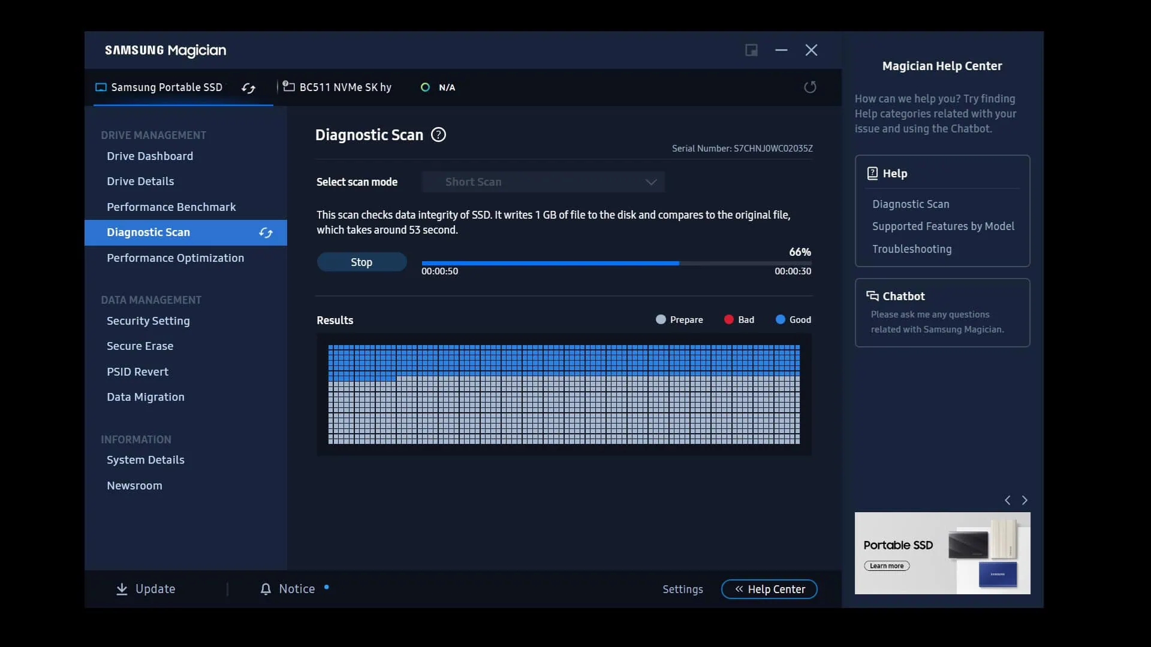Click the DATA MANAGEMENT section header

click(151, 300)
